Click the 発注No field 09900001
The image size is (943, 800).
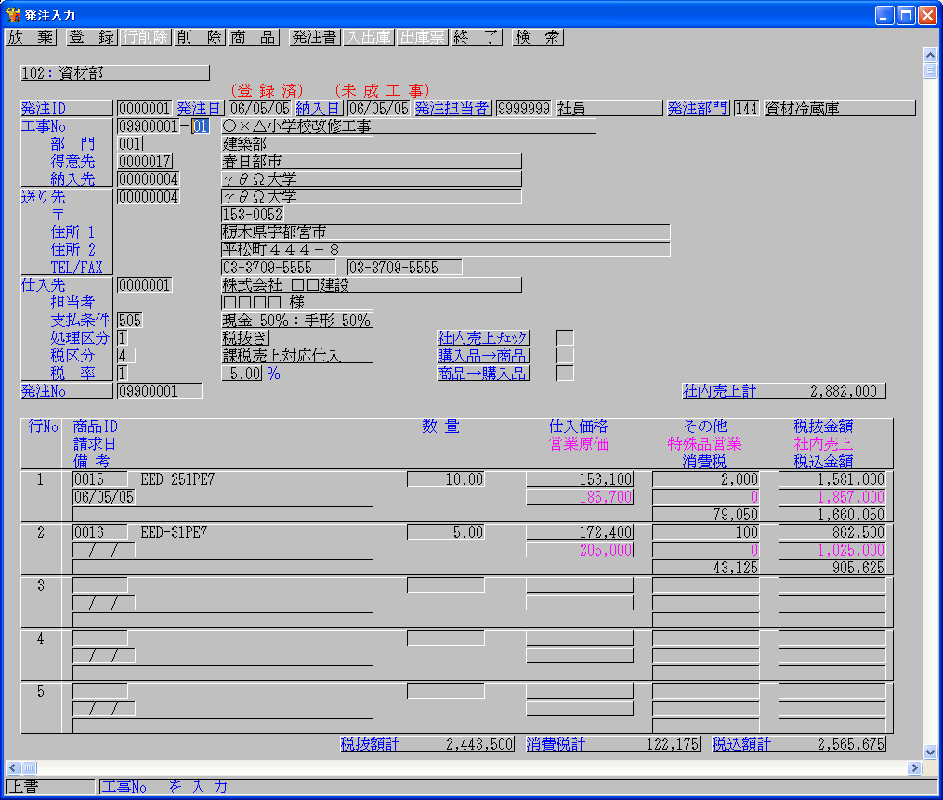(x=160, y=391)
